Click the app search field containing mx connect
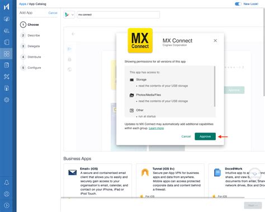 click(119, 15)
